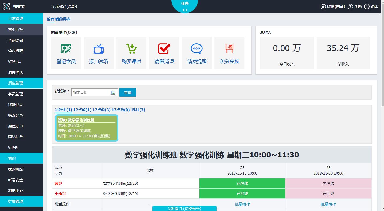Select the 17点前(3) schedule filter tab
This screenshot has height=211, width=384.
pos(101,110)
